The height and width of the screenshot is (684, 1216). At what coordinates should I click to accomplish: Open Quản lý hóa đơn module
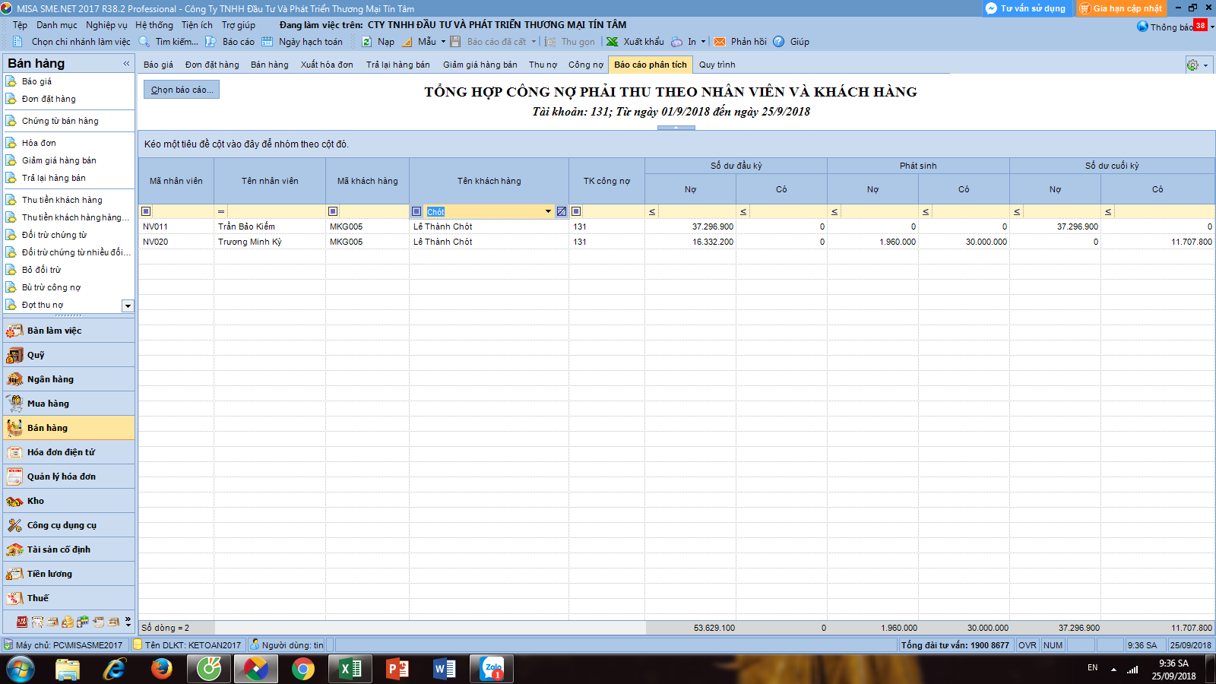point(68,477)
